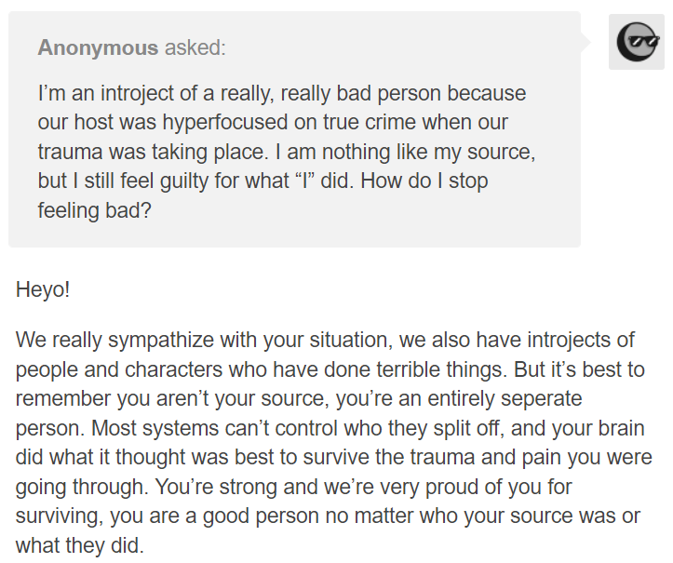Click "feeling bad?" at the ask's end
Screen dimensions: 673x563
tap(94, 210)
